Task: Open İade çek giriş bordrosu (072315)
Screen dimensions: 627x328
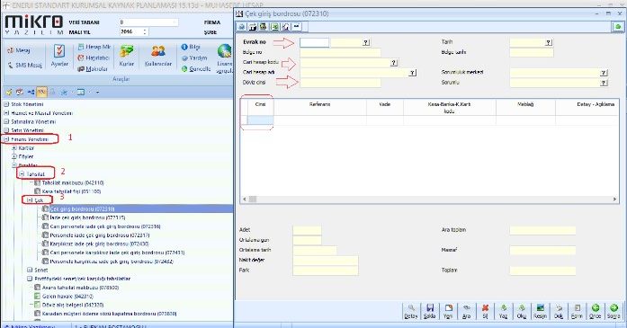Action: pyautogui.click(x=87, y=217)
